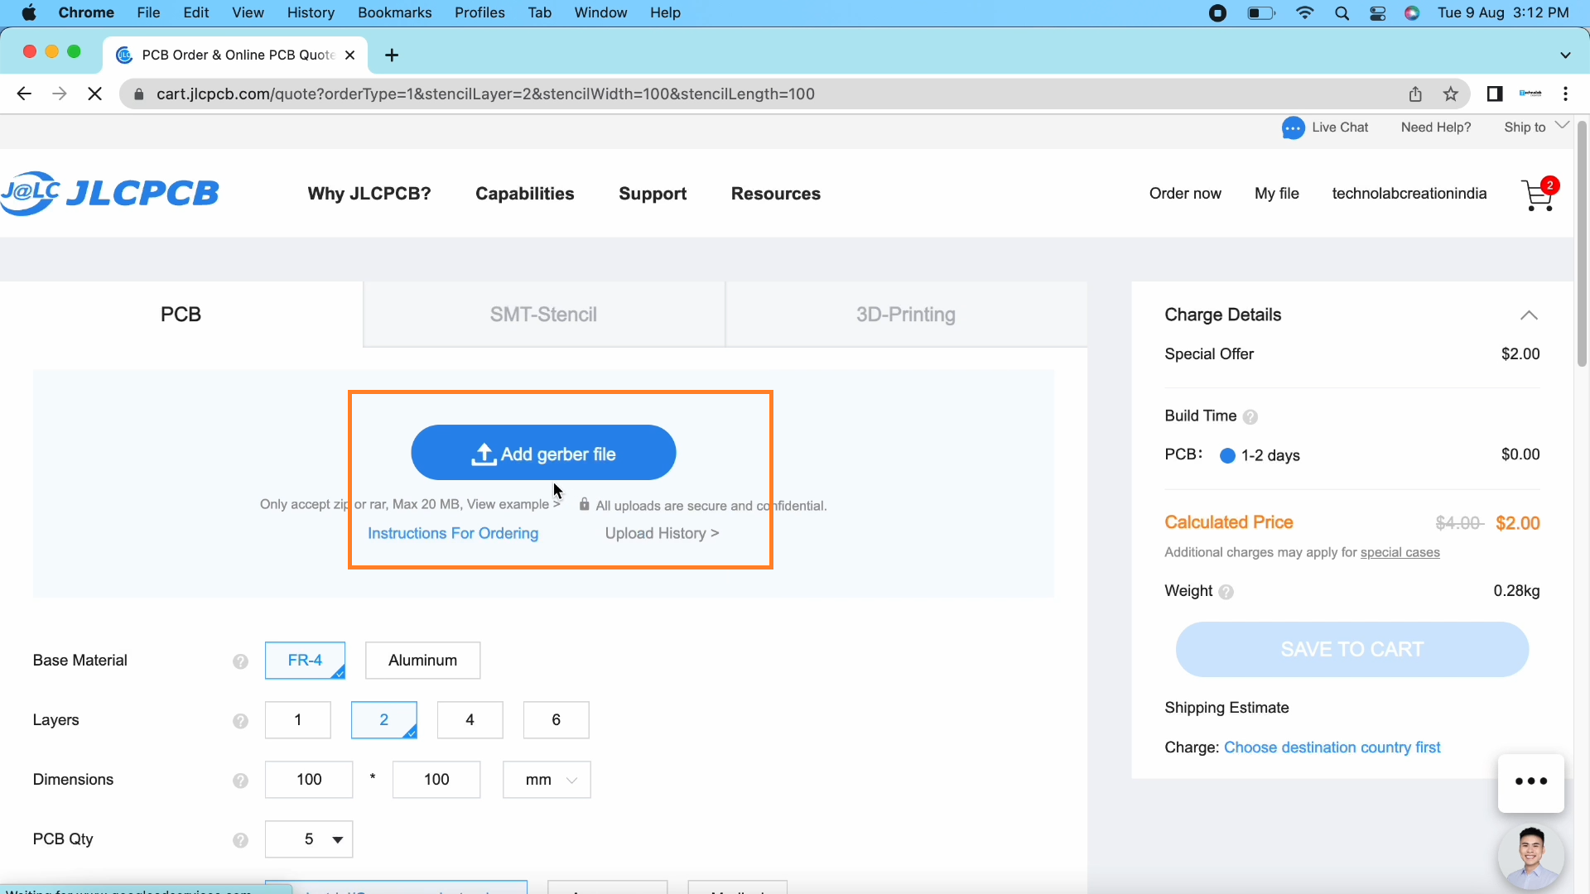Click Add gerber file button

click(x=543, y=453)
